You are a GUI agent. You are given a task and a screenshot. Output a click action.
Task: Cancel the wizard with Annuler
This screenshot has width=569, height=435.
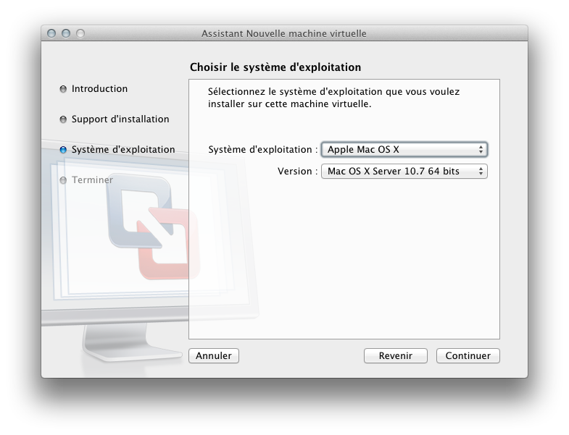pos(214,355)
